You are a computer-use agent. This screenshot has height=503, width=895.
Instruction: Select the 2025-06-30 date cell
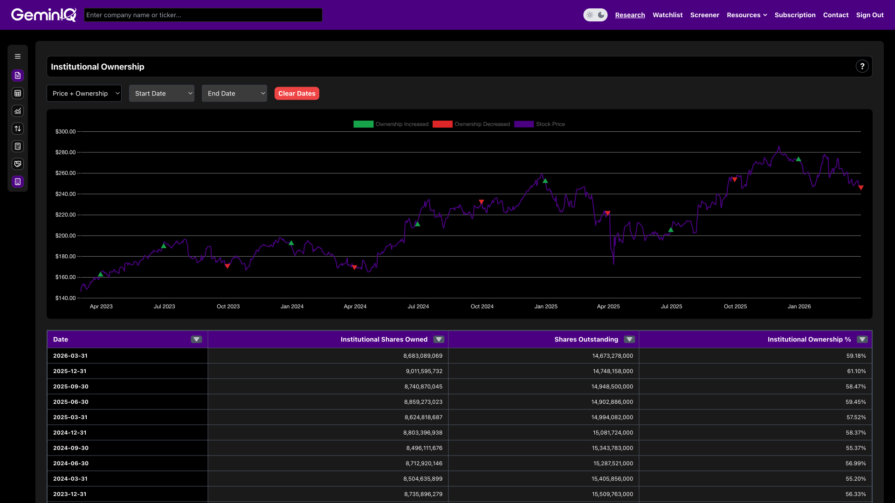click(127, 402)
